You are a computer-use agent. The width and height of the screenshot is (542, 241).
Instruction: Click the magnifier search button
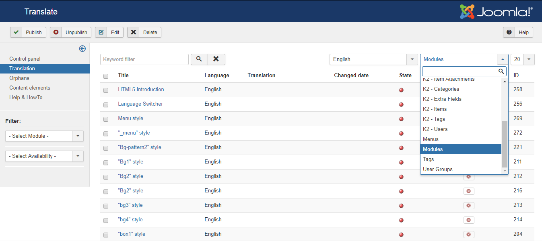199,59
